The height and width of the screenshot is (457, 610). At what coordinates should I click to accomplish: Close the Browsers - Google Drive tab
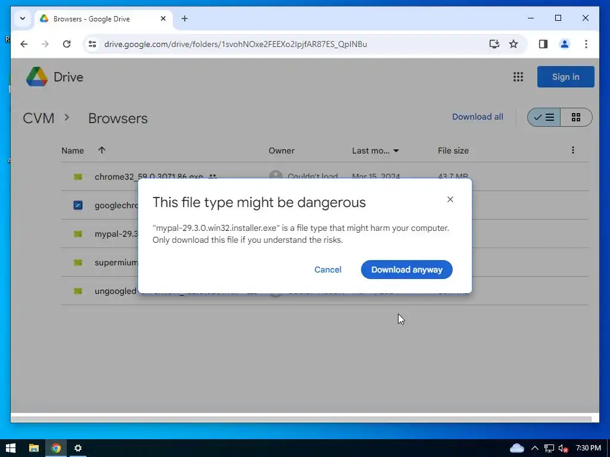[163, 18]
